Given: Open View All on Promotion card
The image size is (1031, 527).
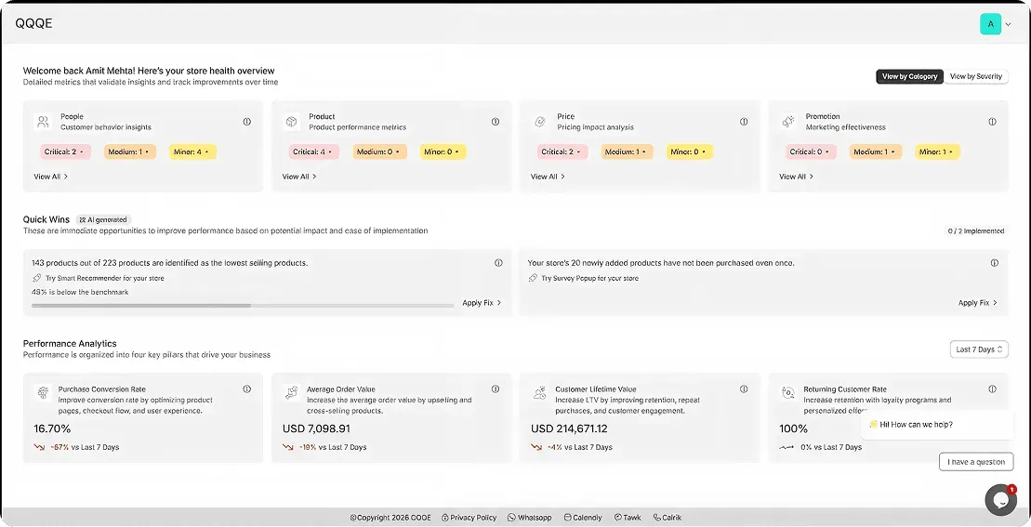Looking at the screenshot, I should click(797, 177).
